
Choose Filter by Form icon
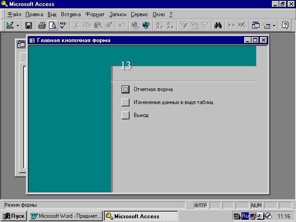point(194,25)
